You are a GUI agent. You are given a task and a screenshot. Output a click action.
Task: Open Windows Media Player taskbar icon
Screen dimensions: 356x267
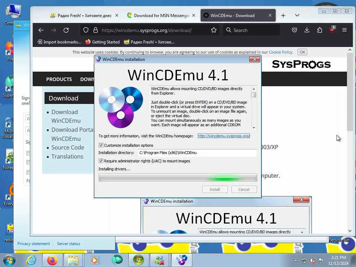(95, 260)
